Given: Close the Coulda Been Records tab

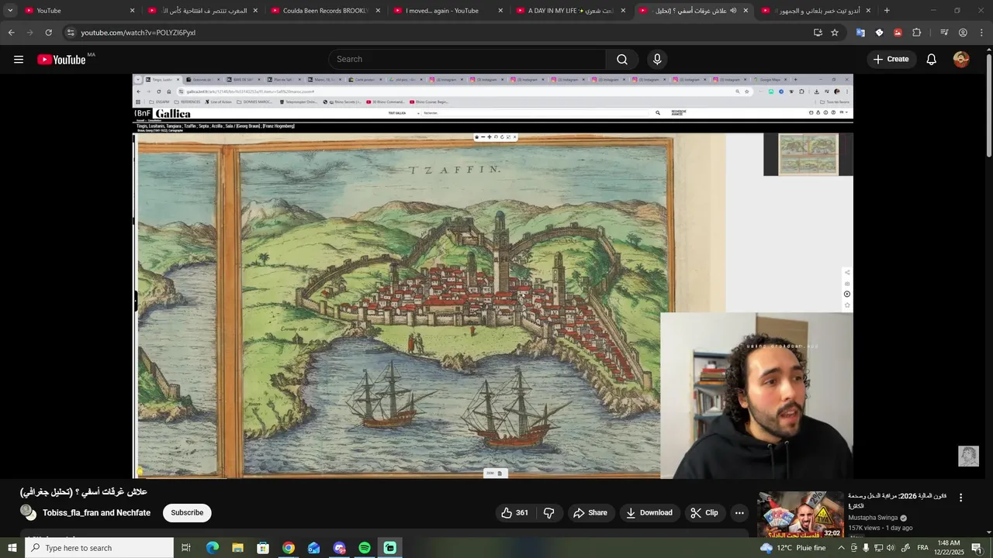Looking at the screenshot, I should (x=378, y=11).
